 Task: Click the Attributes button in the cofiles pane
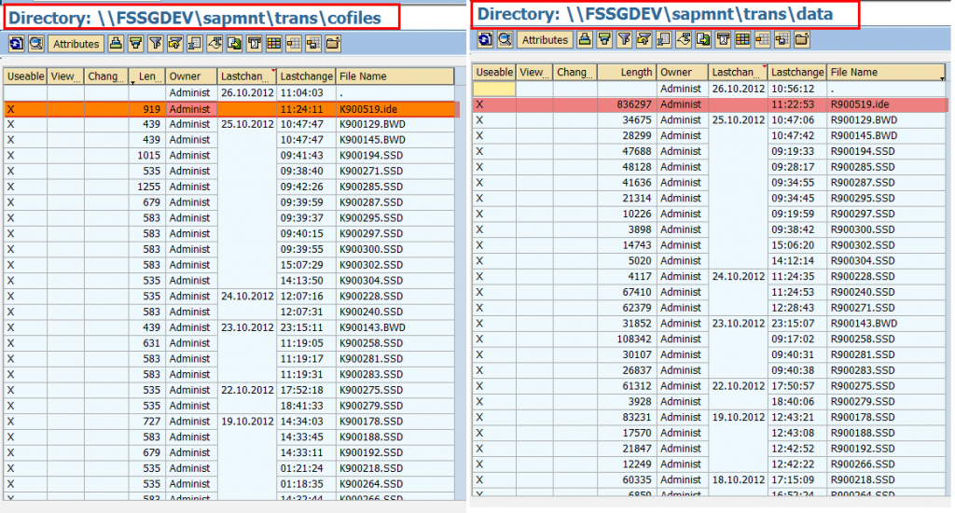[76, 43]
